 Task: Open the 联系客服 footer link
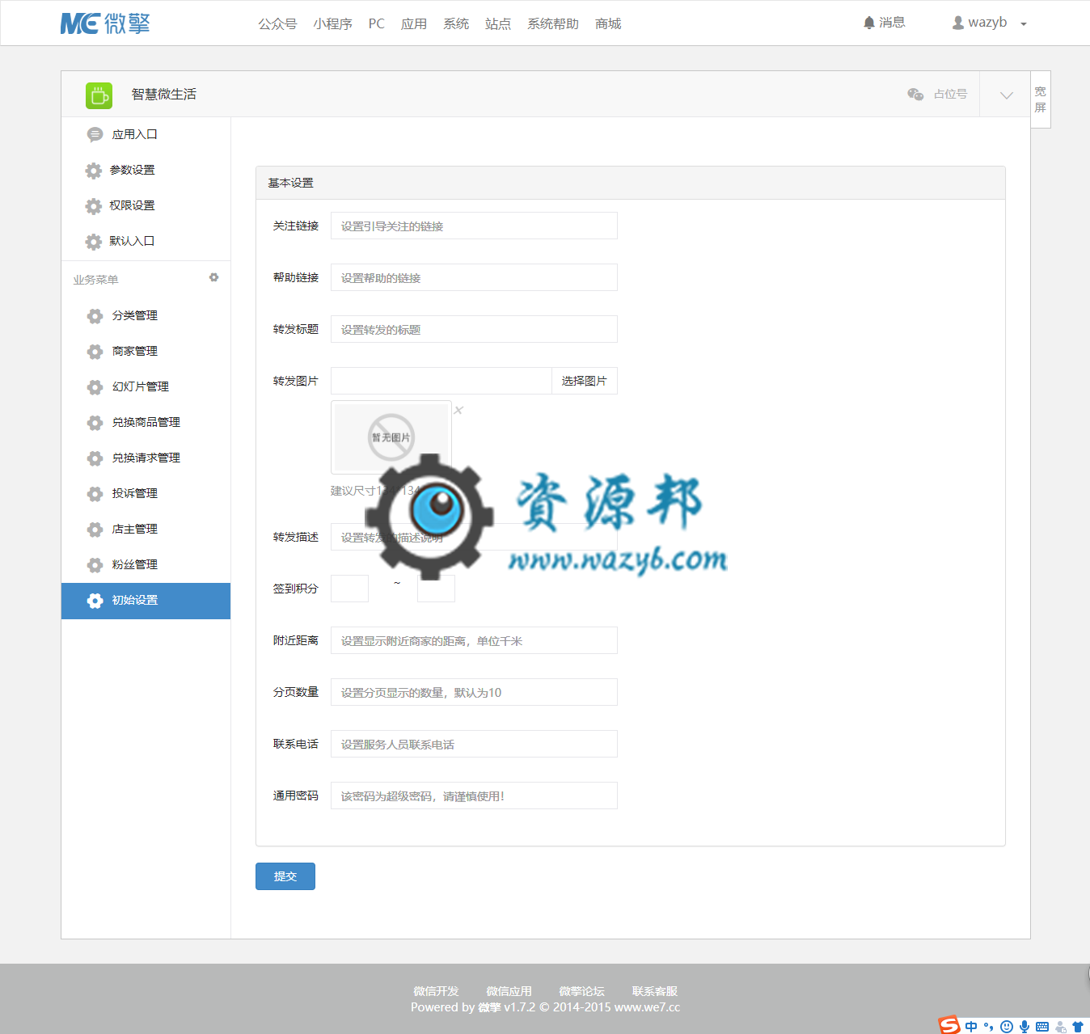pos(655,991)
